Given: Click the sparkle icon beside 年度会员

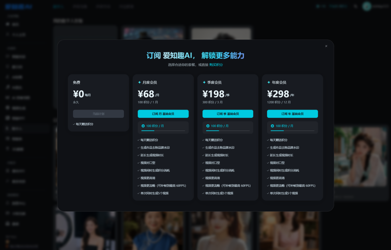Looking at the screenshot, I should pos(269,83).
